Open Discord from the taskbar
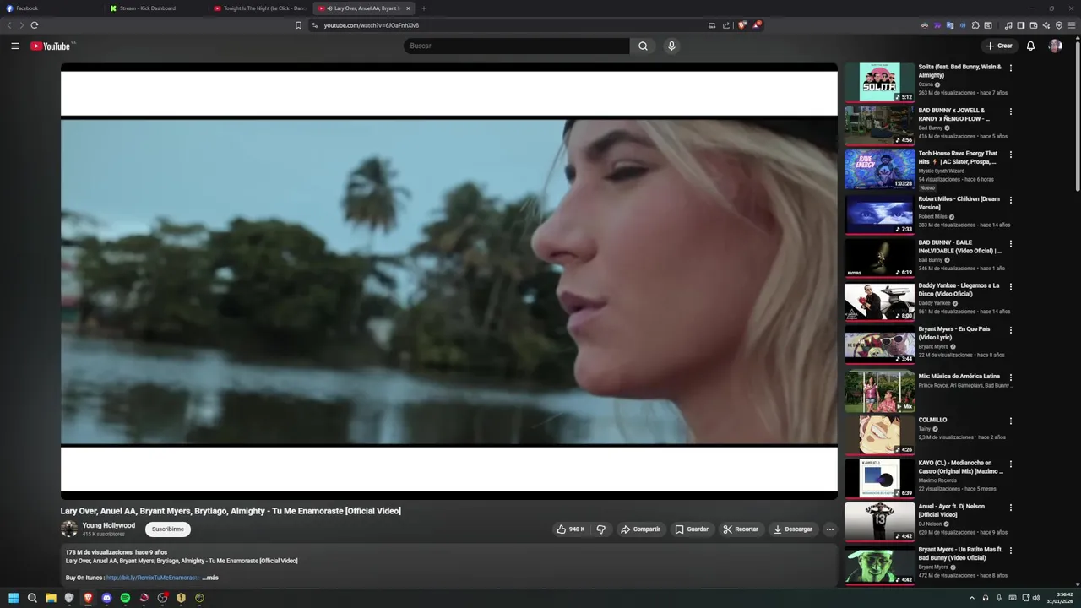The height and width of the screenshot is (608, 1081). (106, 598)
